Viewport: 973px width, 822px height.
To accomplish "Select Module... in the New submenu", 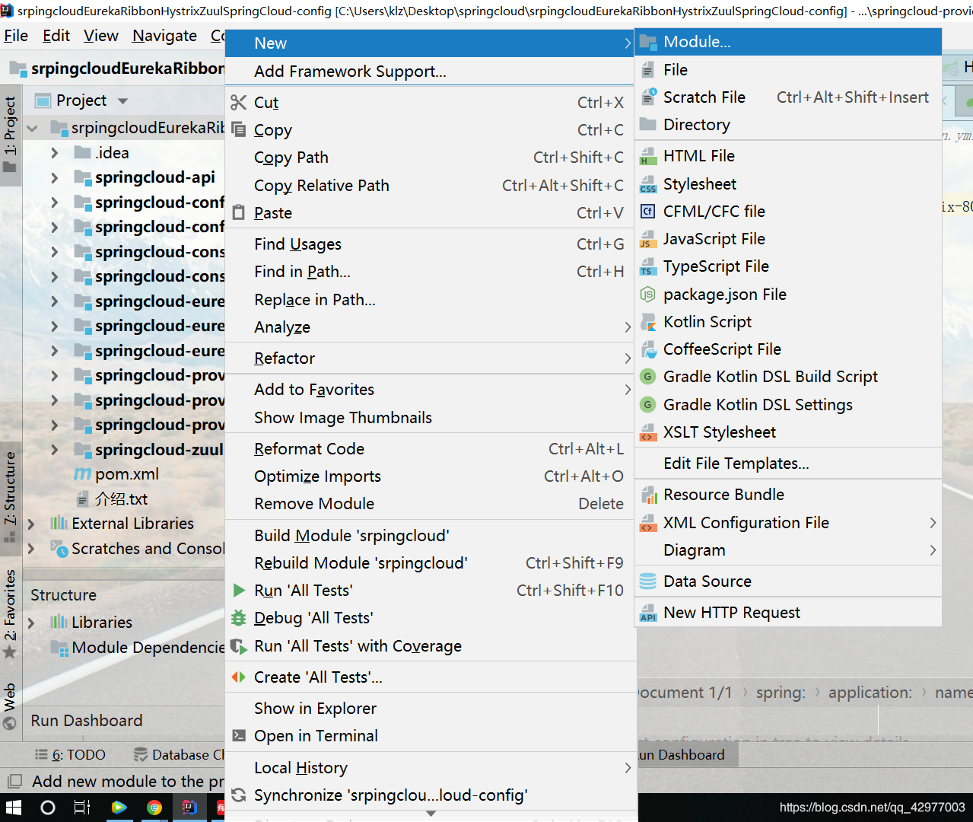I will [788, 42].
